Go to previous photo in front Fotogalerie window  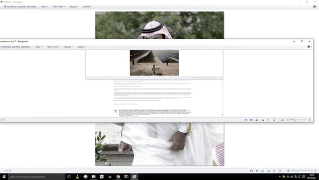tap(246, 120)
